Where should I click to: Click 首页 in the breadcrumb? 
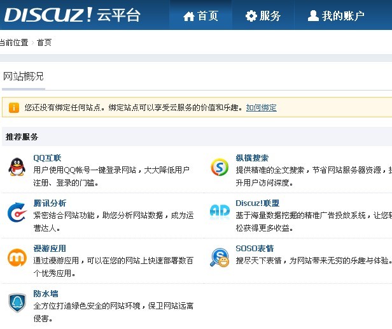click(45, 43)
